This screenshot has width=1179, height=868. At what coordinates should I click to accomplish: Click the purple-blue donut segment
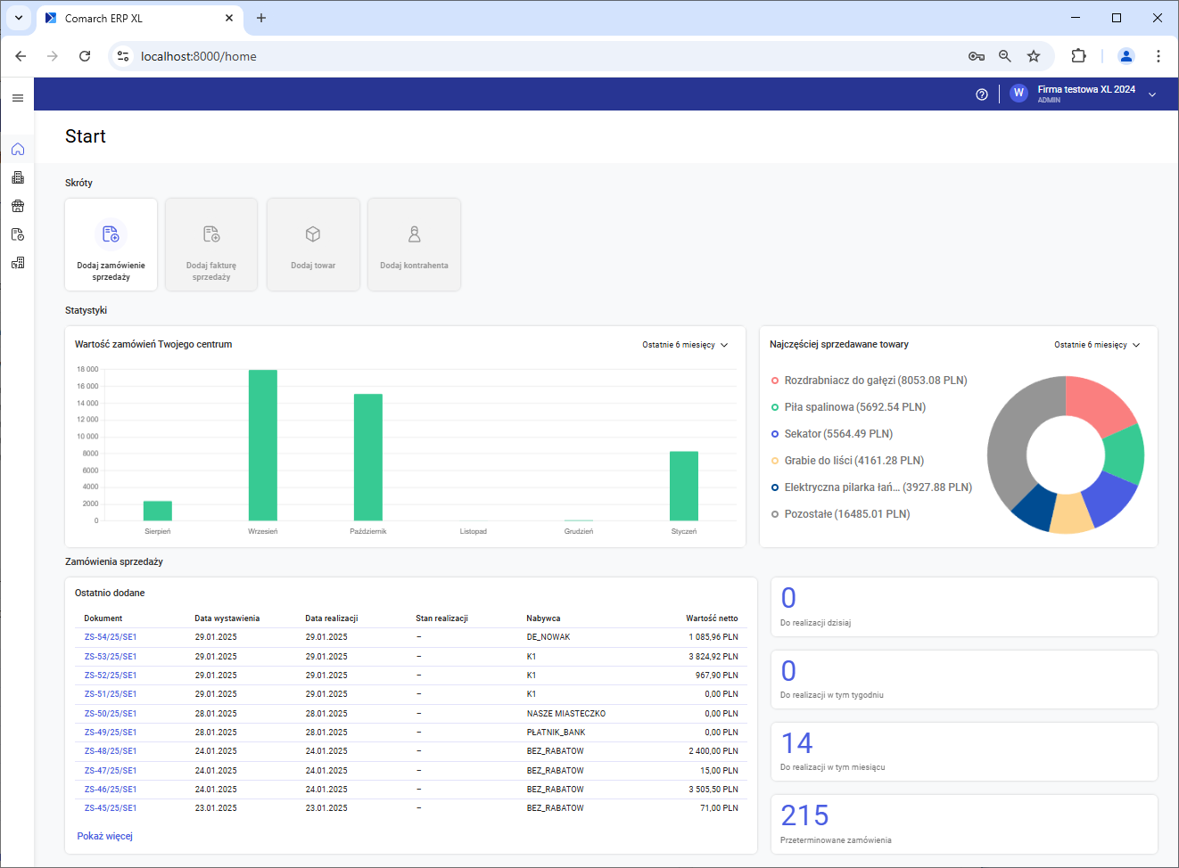pyautogui.click(x=1109, y=496)
